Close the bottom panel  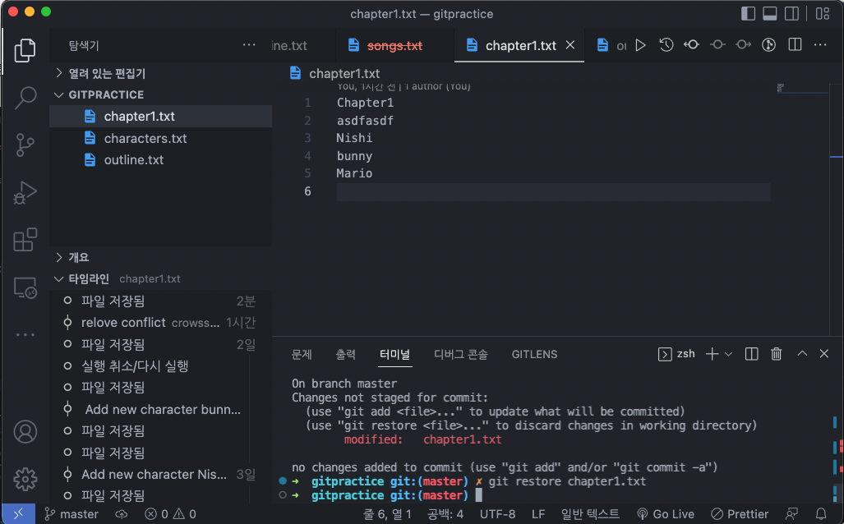(x=824, y=353)
